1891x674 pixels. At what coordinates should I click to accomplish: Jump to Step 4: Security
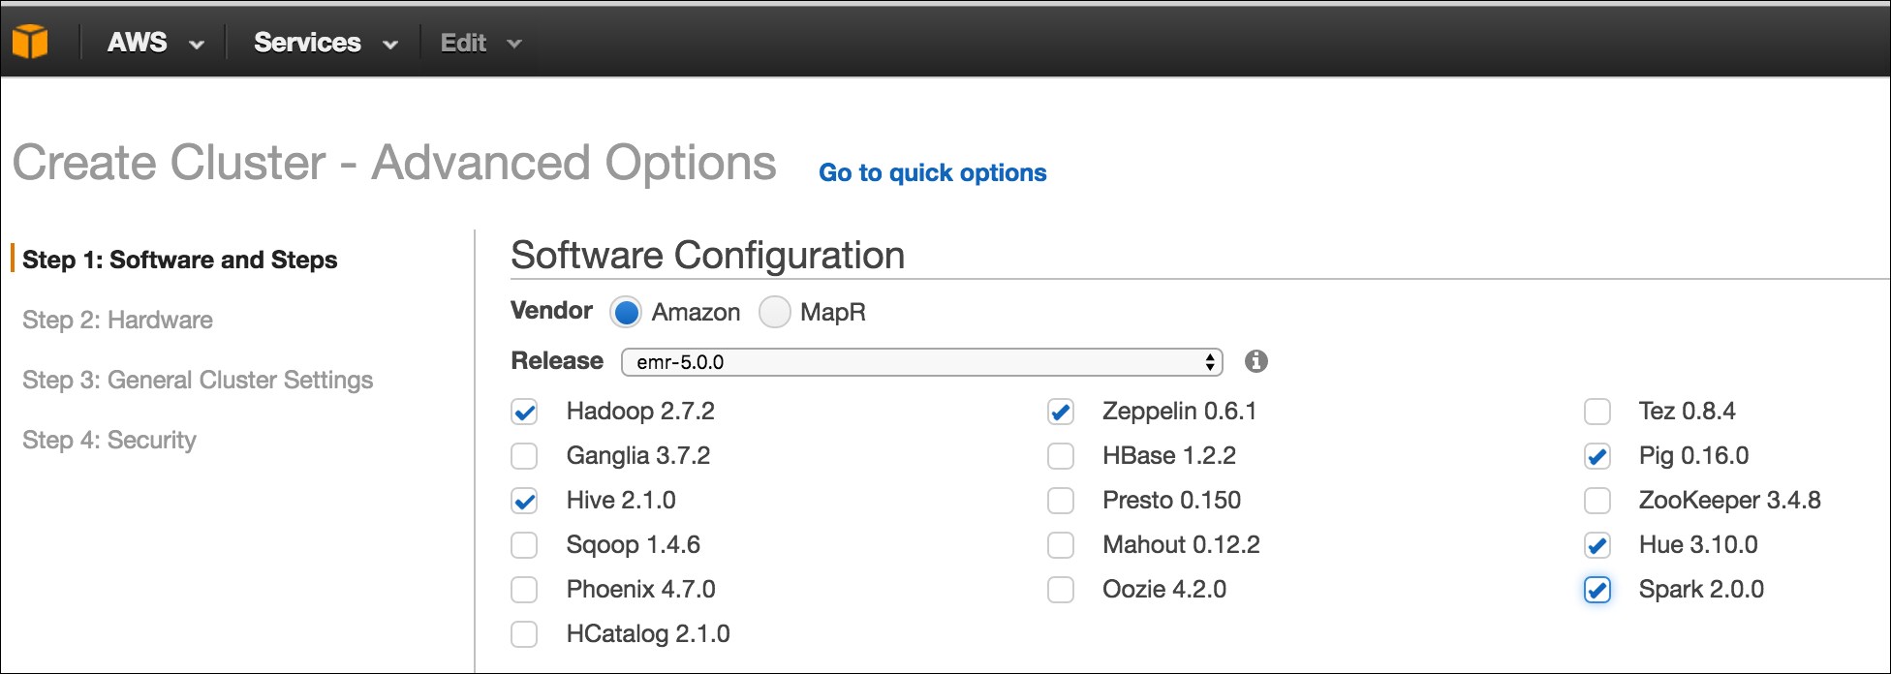(x=109, y=440)
